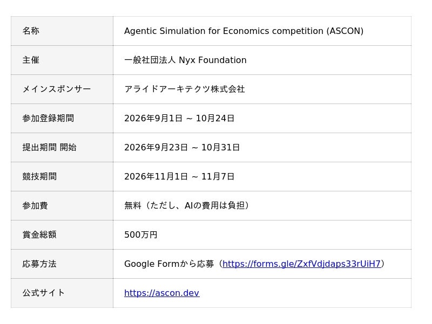
Task: Open the https://ascon.dev official site link
Action: [161, 293]
